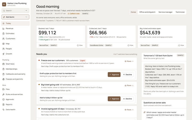Viewport: 192px width, 120px height.
Task: Click the Callbacks and warranty icon
Action: tap(3, 74)
